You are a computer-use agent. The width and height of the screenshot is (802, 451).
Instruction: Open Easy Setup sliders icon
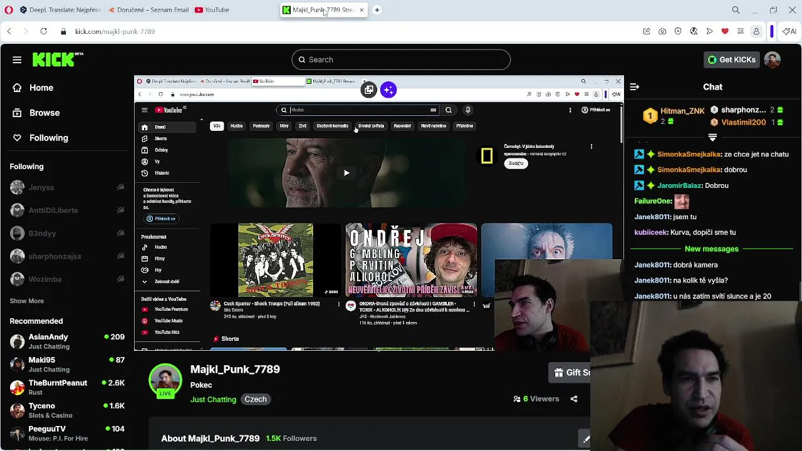pyautogui.click(x=741, y=31)
